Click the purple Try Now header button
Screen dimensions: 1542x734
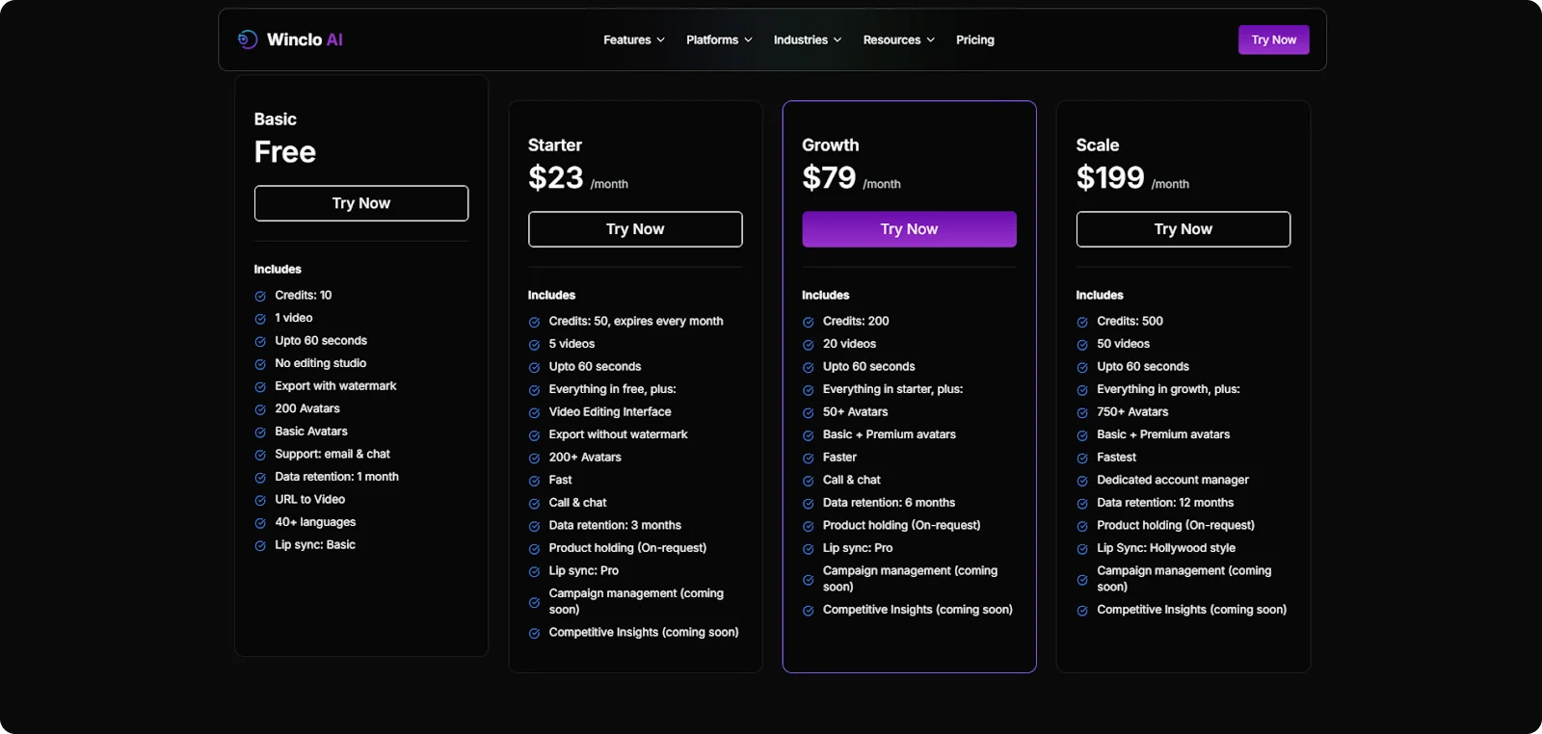pyautogui.click(x=1273, y=39)
